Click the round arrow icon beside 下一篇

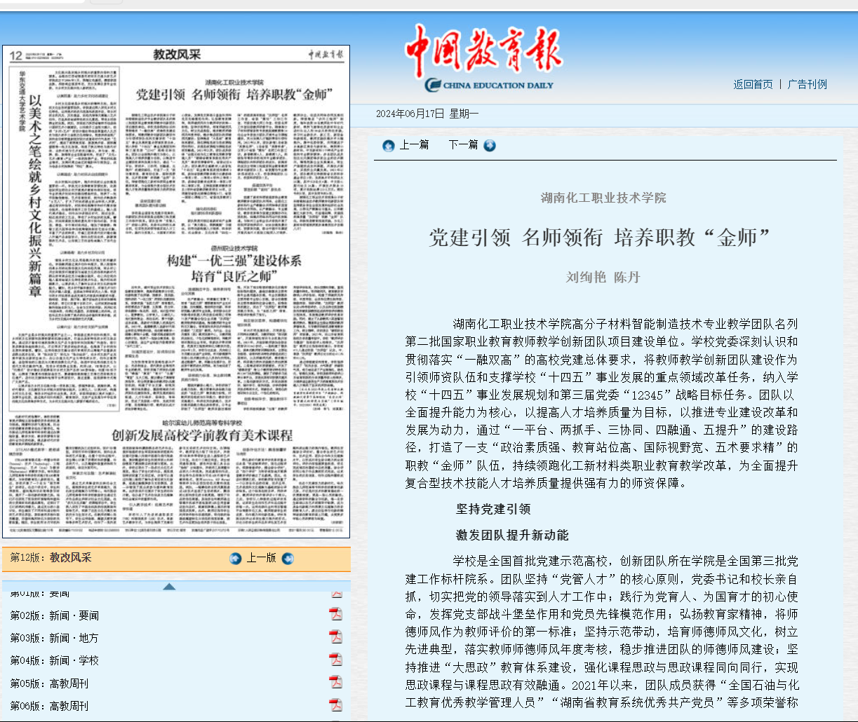point(490,145)
